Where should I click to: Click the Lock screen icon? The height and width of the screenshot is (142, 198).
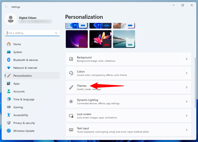(x=71, y=116)
